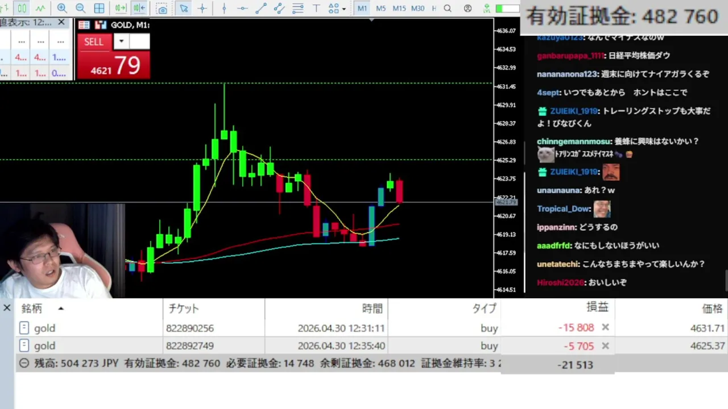This screenshot has width=728, height=409.
Task: Choose the Fibonacci retracement tool
Action: (297, 8)
